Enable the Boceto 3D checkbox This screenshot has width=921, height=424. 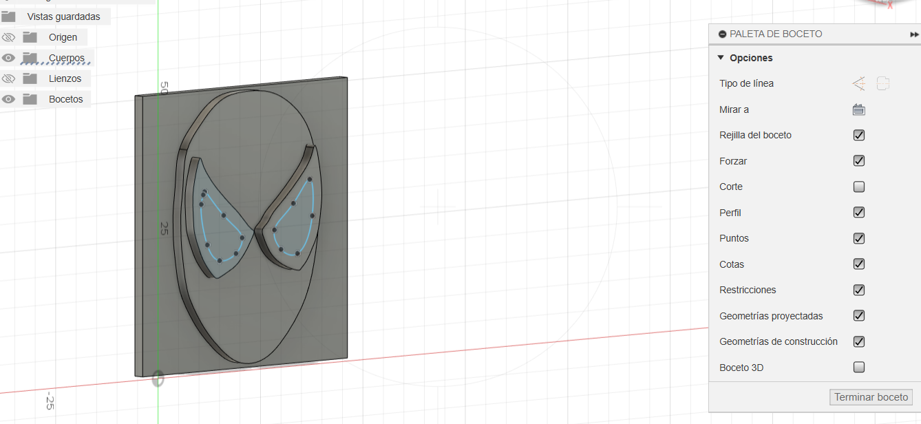(859, 367)
